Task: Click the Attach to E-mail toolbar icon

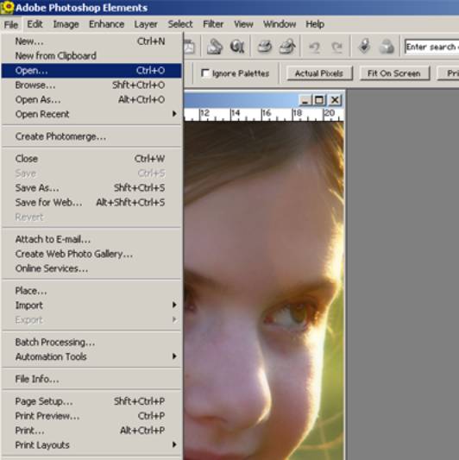Action: (215, 47)
